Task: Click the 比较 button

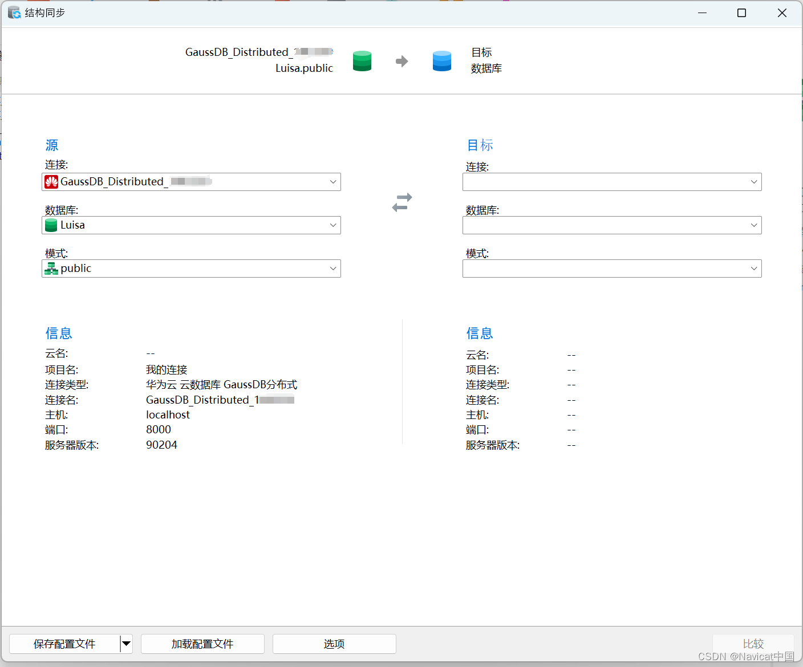Action: click(753, 644)
